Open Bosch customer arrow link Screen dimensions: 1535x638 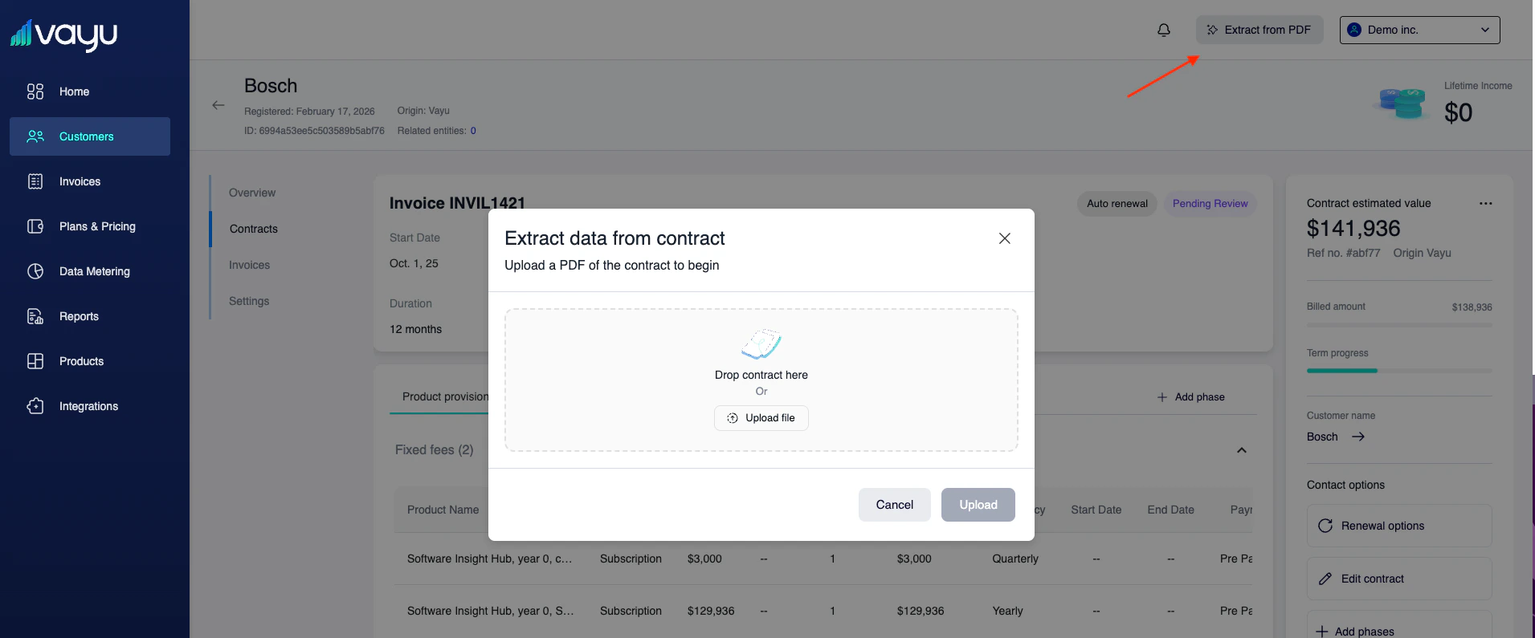[1358, 437]
